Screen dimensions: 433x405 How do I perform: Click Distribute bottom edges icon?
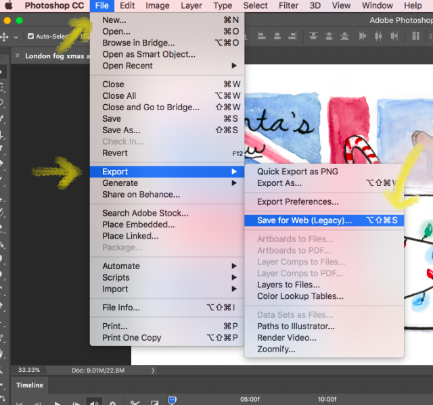point(344,36)
